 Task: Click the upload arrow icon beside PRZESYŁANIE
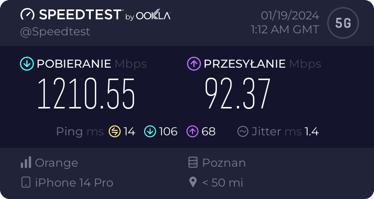pos(193,64)
